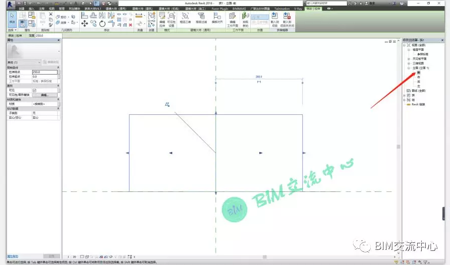This screenshot has height=265, width=450.
Task: Click the search keyword box in title bar
Action: [326, 3]
